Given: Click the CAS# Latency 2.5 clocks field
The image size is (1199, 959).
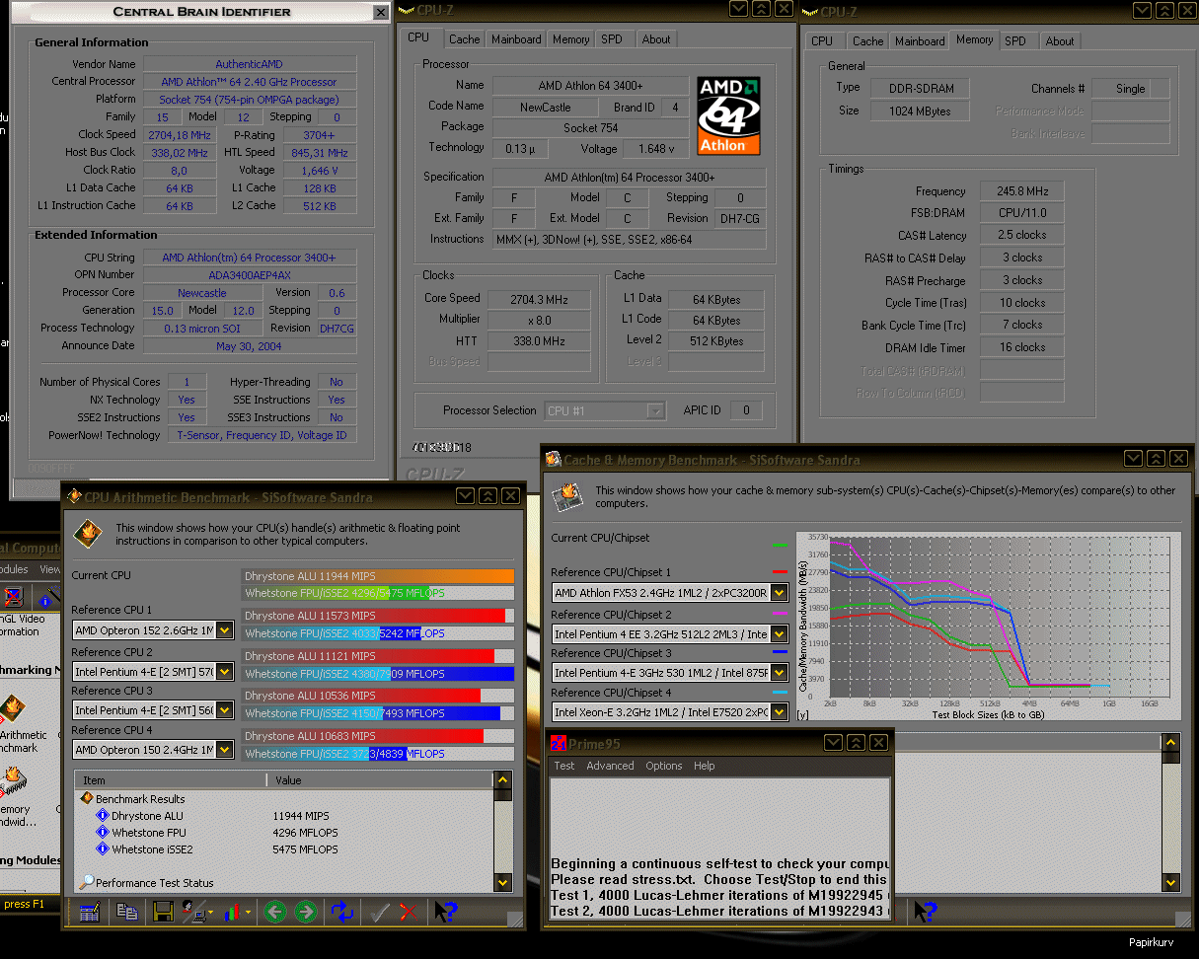Looking at the screenshot, I should pos(1022,235).
